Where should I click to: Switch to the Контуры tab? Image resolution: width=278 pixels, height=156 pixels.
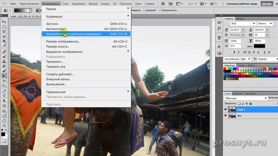pyautogui.click(x=250, y=94)
